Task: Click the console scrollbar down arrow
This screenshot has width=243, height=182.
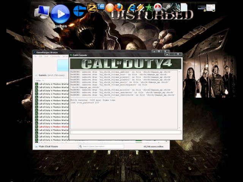Action: pos(179,128)
